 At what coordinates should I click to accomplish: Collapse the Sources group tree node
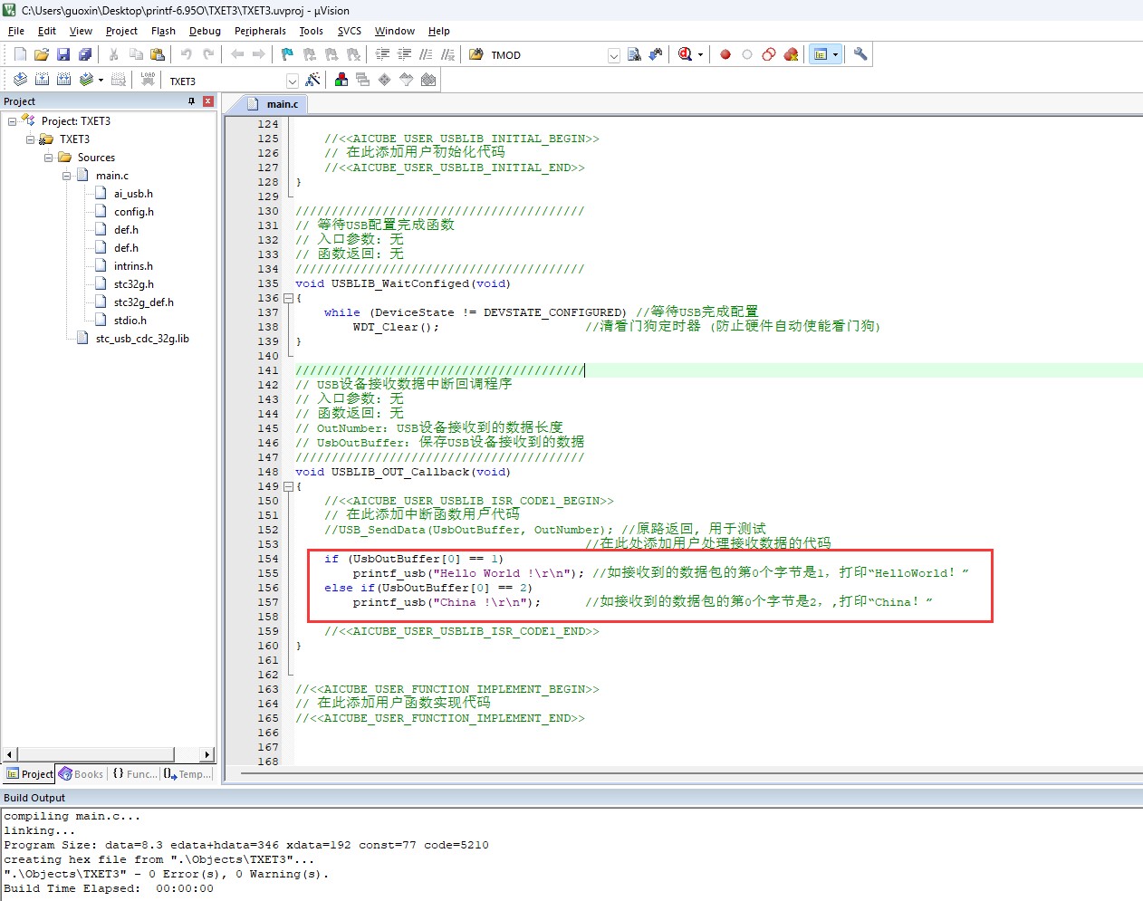[x=49, y=158]
